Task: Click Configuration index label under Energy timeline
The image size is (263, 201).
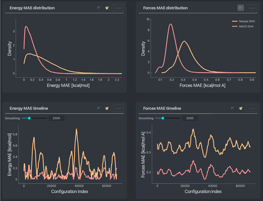Action: pos(70,191)
